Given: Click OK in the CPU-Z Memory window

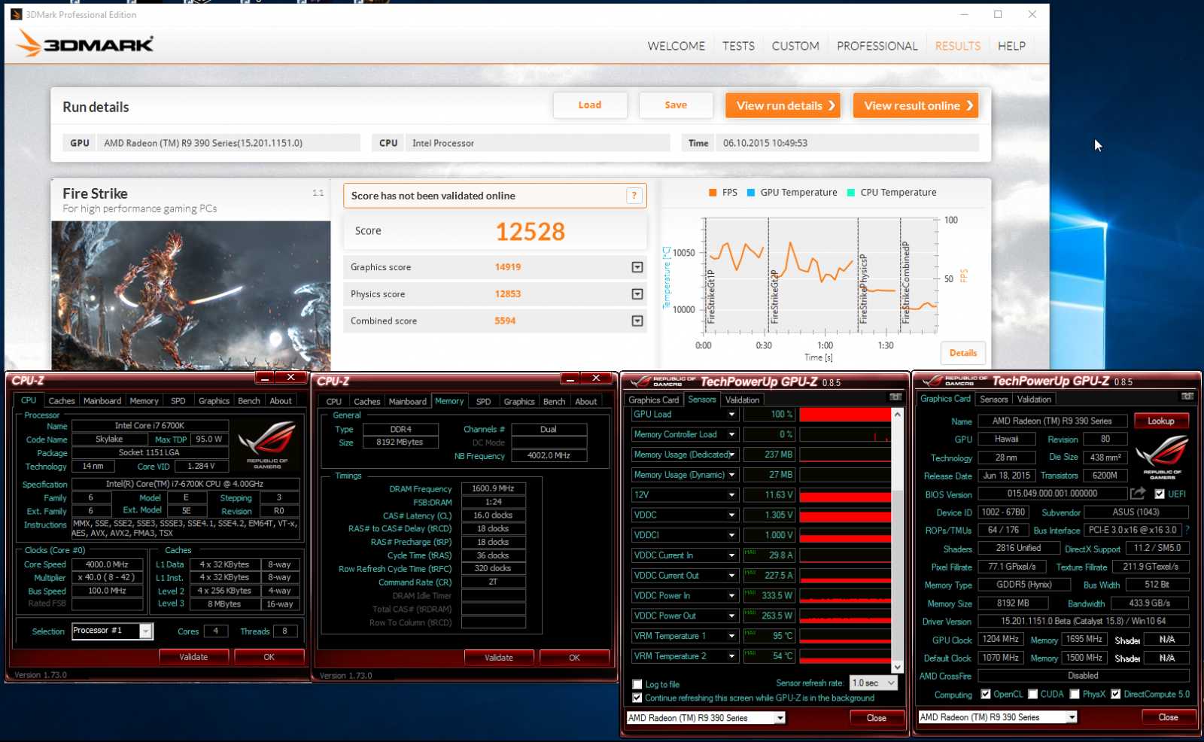Looking at the screenshot, I should [x=574, y=658].
